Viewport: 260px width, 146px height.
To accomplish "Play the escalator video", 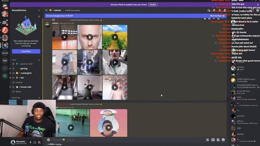I will [65, 88].
